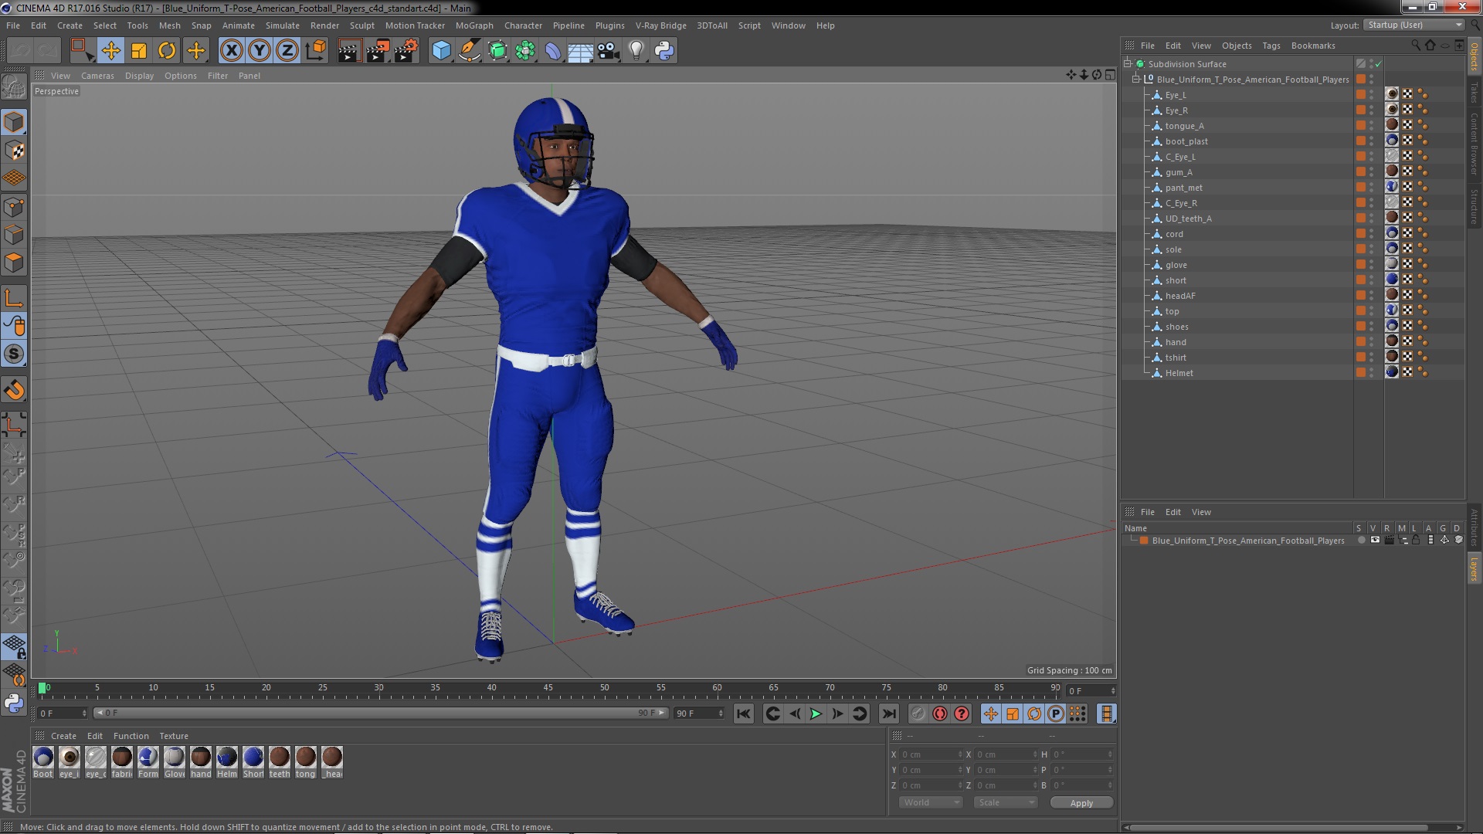The width and height of the screenshot is (1483, 834).
Task: Click the Apply coordinates button
Action: [1081, 803]
